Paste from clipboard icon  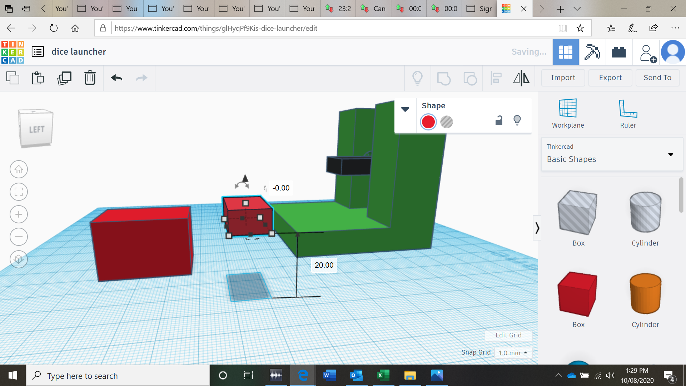pyautogui.click(x=38, y=78)
